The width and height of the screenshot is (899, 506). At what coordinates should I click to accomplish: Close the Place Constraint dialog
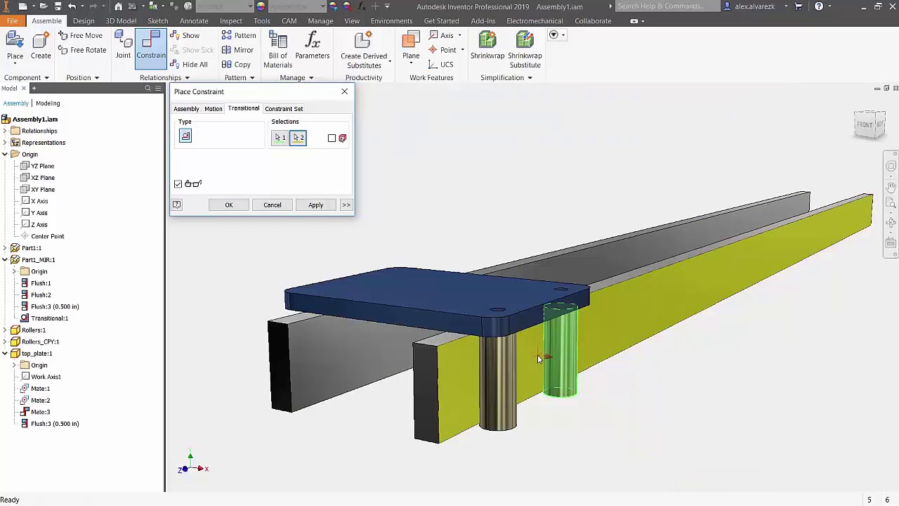[344, 91]
